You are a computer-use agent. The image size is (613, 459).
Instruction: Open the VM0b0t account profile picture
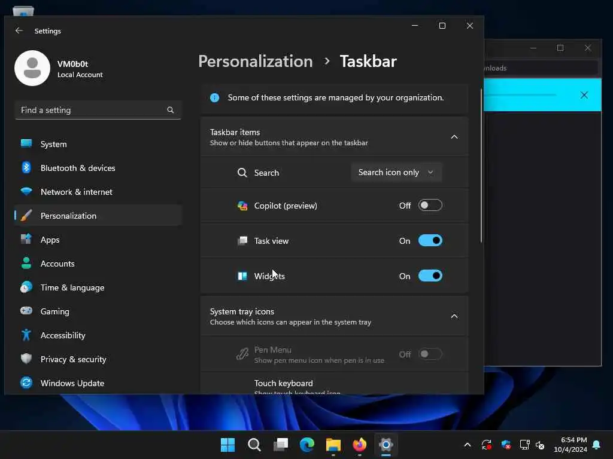tap(32, 68)
